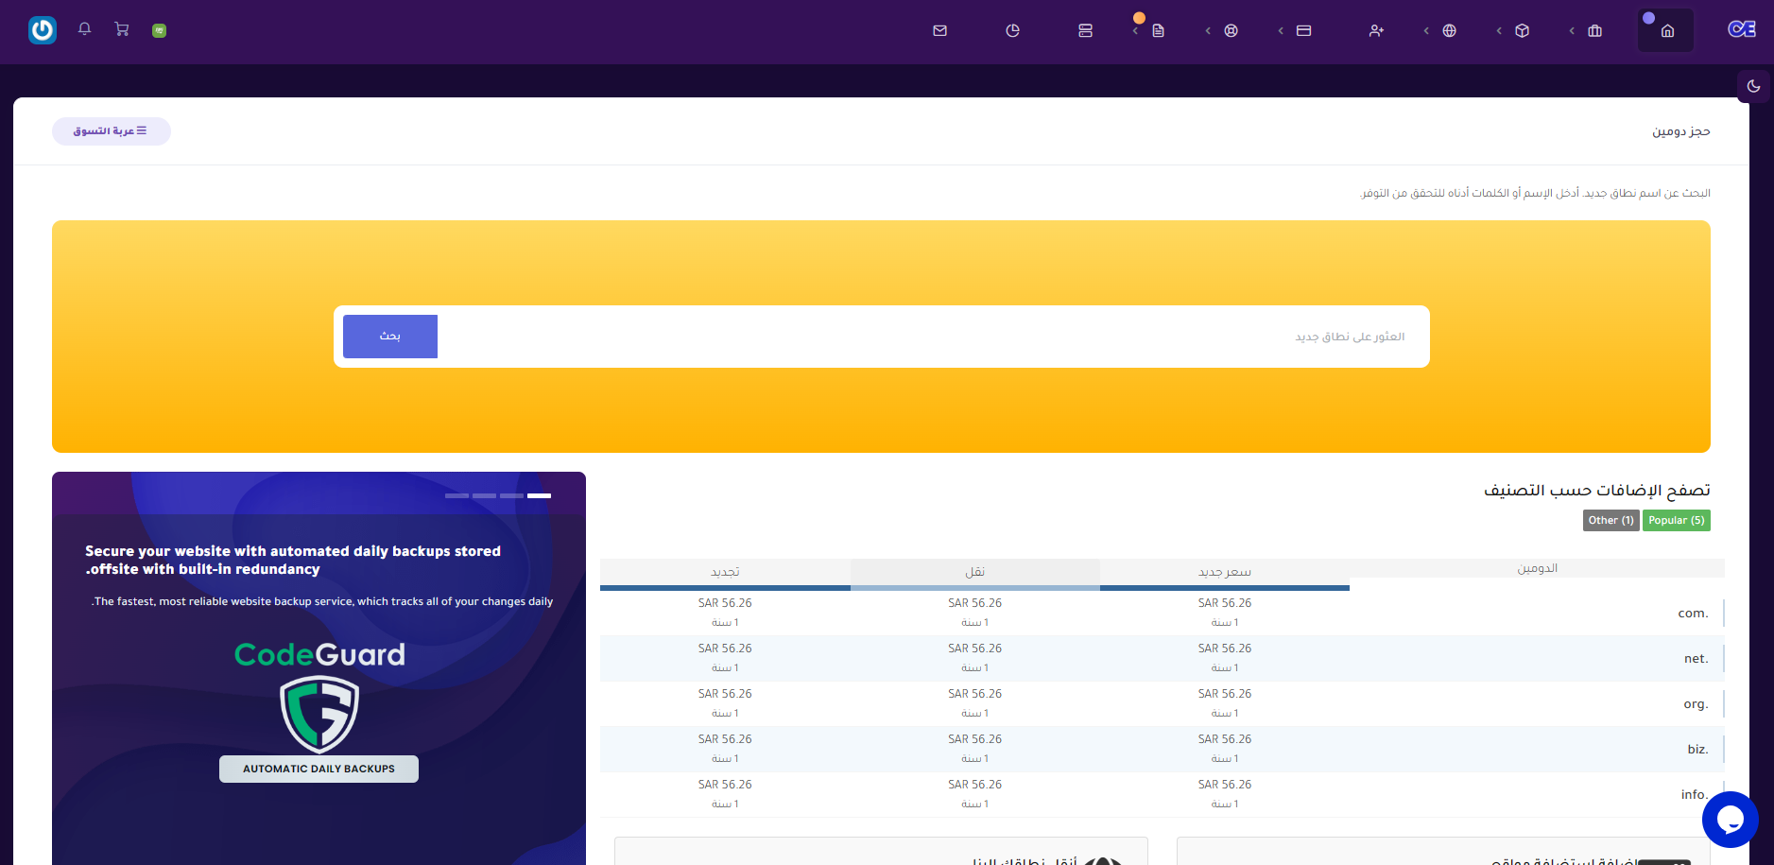Expand the chevron beside the document icon
Screen dimensions: 1774x865
(1135, 30)
